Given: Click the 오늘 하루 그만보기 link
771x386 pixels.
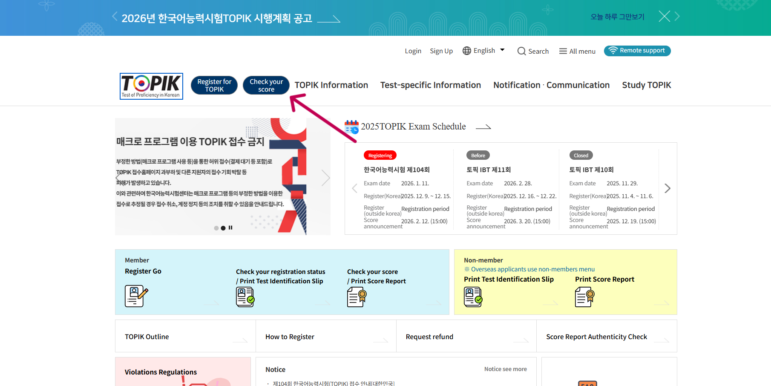Looking at the screenshot, I should tap(617, 17).
